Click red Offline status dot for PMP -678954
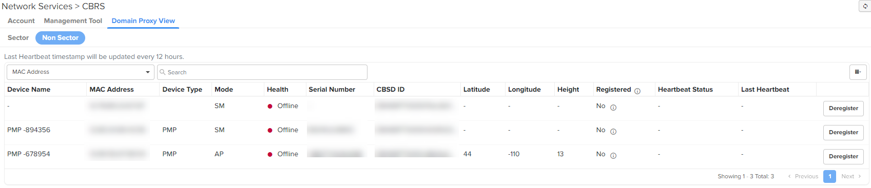871x188 pixels. (x=270, y=154)
